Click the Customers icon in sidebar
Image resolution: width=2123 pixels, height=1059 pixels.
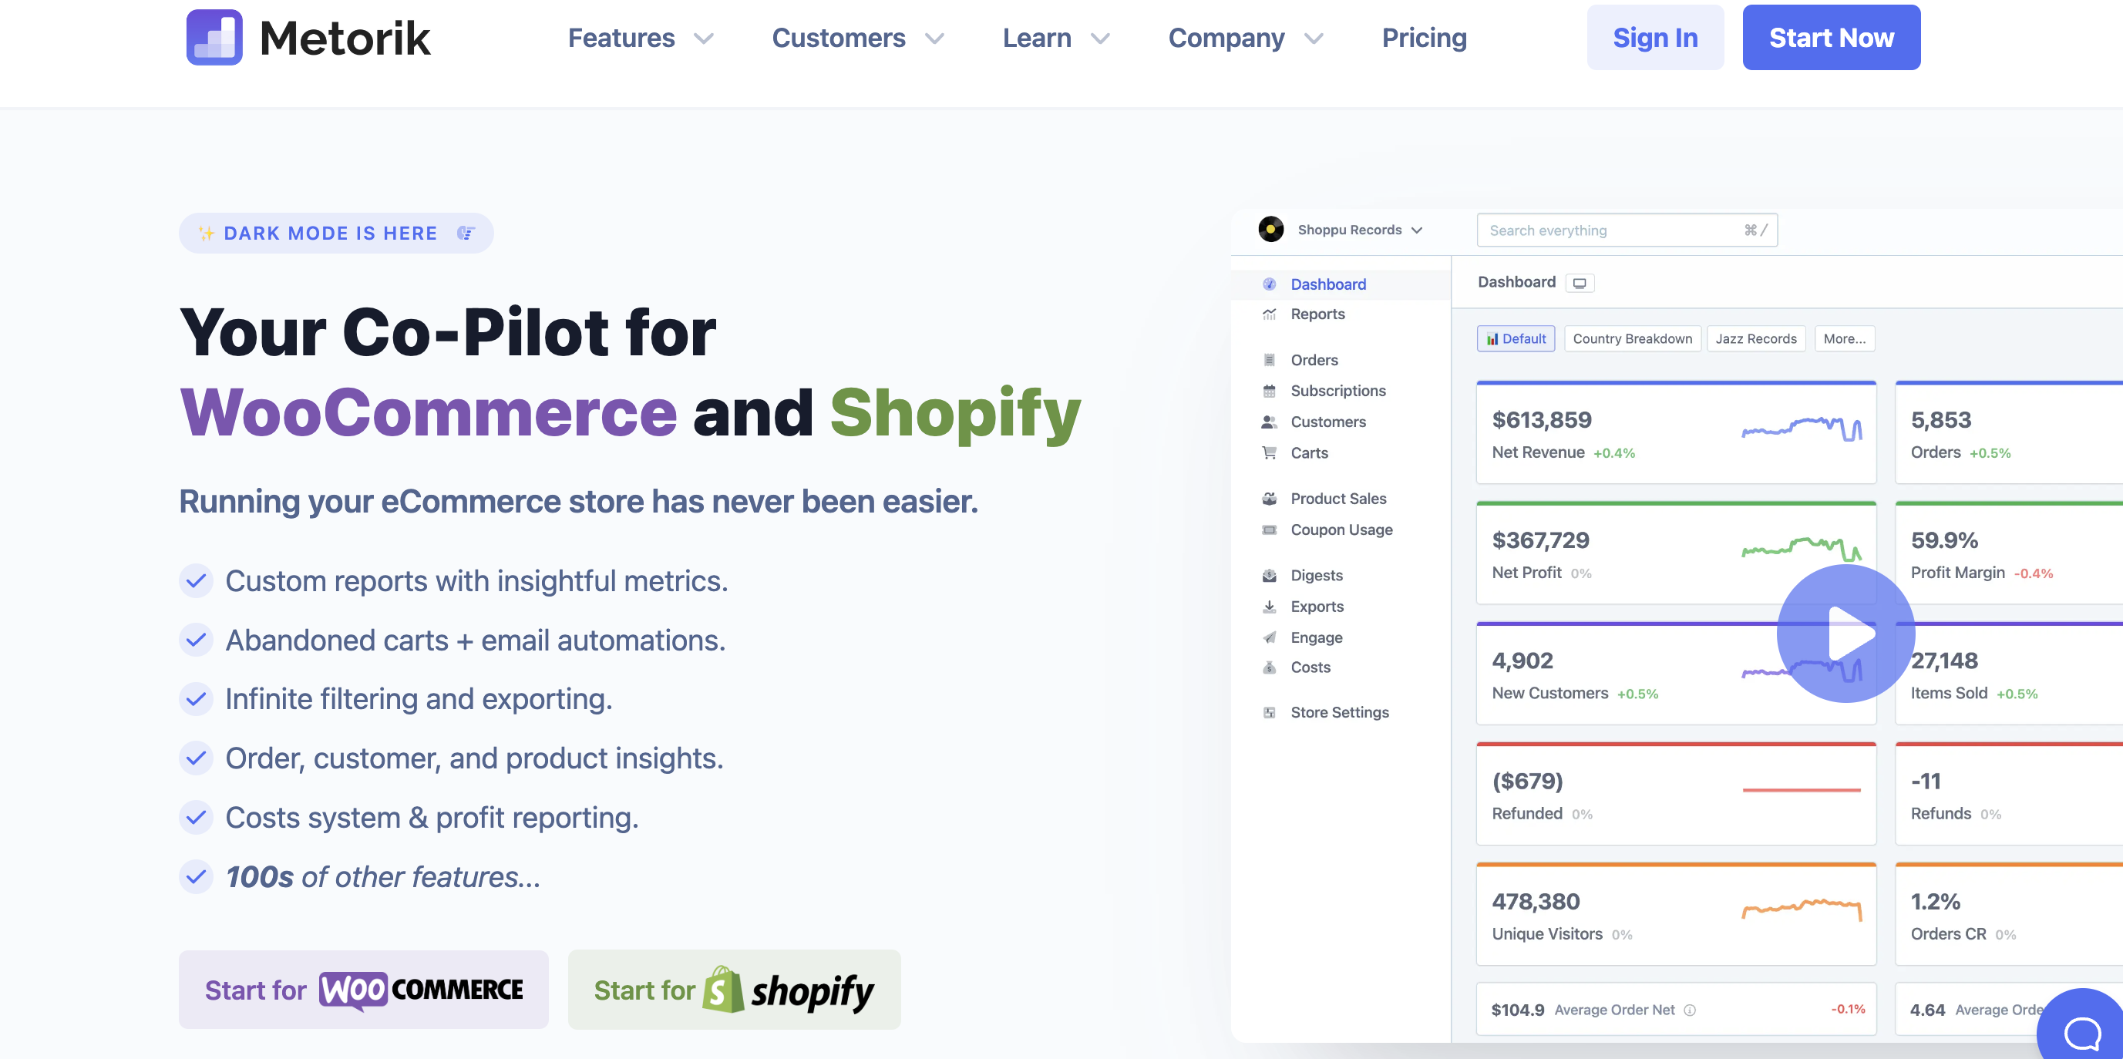point(1269,421)
